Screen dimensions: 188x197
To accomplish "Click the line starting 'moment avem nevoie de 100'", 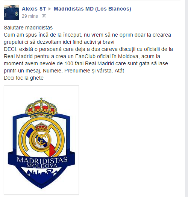I will coord(86,63).
